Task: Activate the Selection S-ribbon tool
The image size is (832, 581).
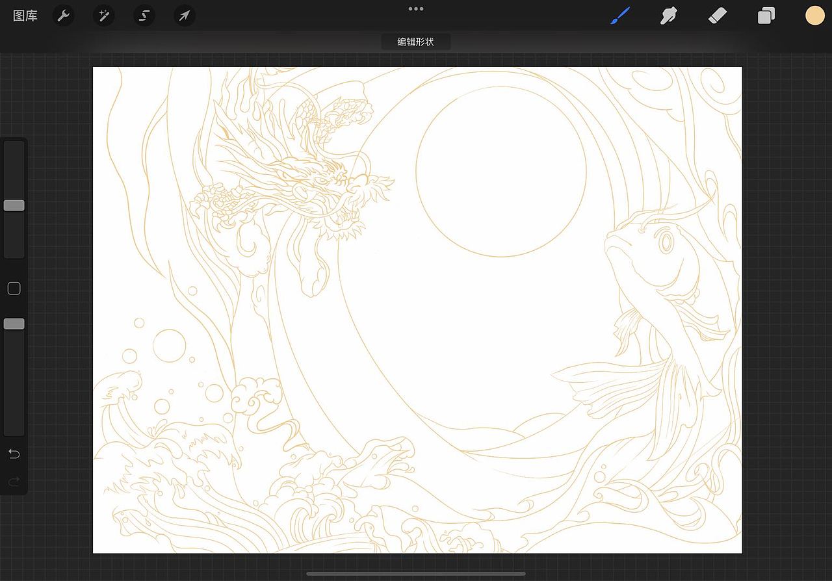Action: [144, 16]
